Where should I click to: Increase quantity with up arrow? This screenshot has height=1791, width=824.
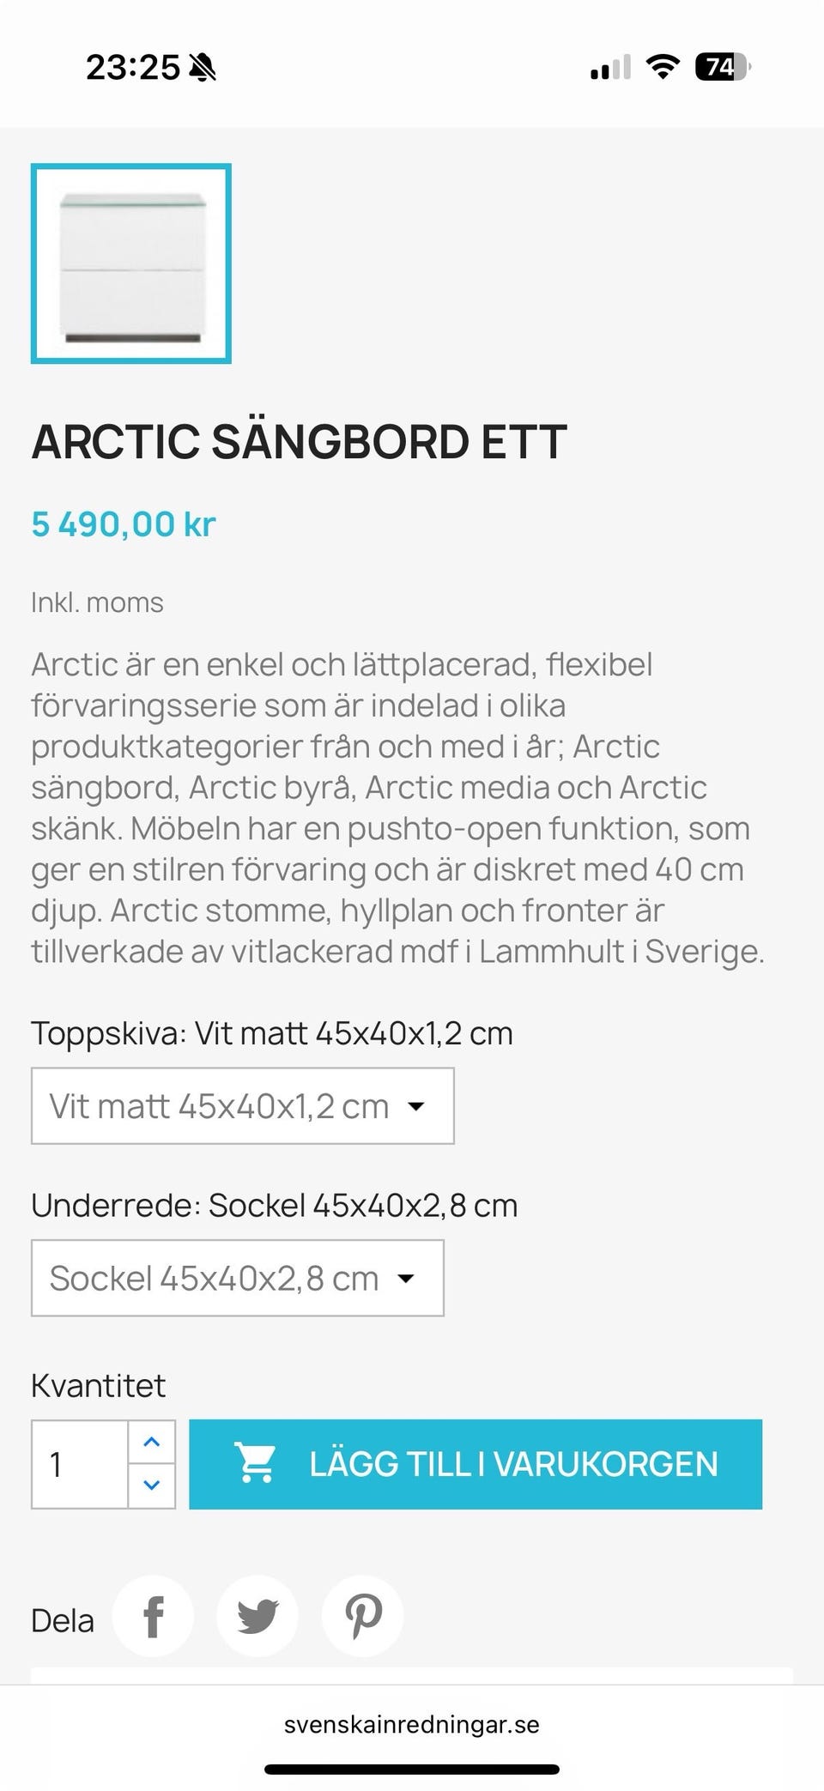[152, 1442]
